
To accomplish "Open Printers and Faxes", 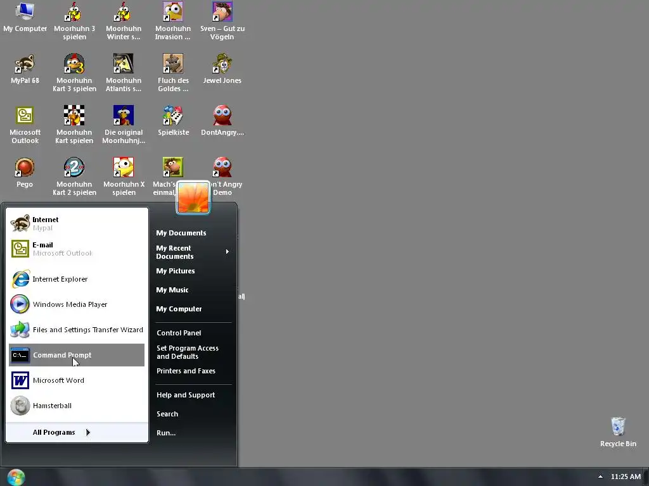I will click(193, 371).
